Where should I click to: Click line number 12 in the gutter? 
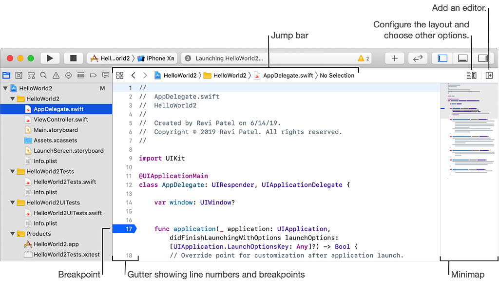coord(129,185)
